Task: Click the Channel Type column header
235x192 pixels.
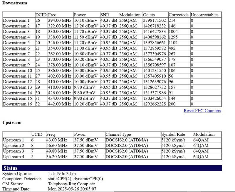Action: click(118, 135)
